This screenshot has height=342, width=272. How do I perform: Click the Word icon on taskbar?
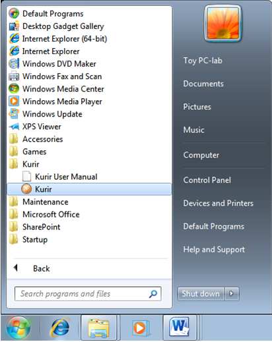[180, 328]
